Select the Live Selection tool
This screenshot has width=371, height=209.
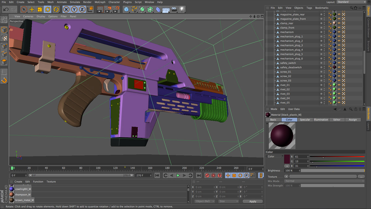click(24, 10)
